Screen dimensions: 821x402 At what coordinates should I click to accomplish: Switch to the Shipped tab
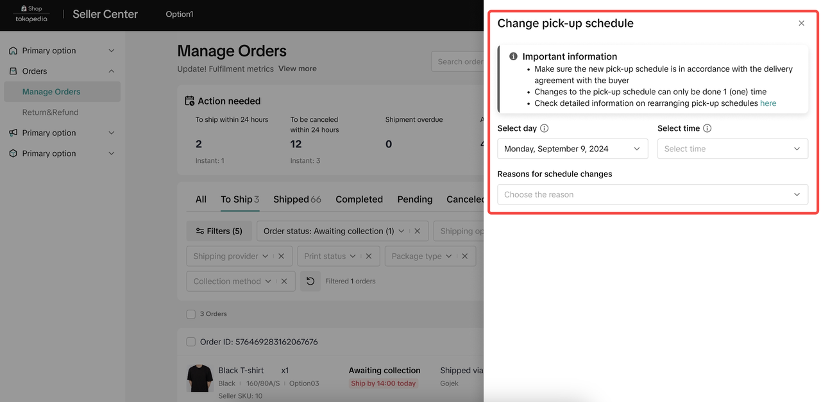pos(296,199)
